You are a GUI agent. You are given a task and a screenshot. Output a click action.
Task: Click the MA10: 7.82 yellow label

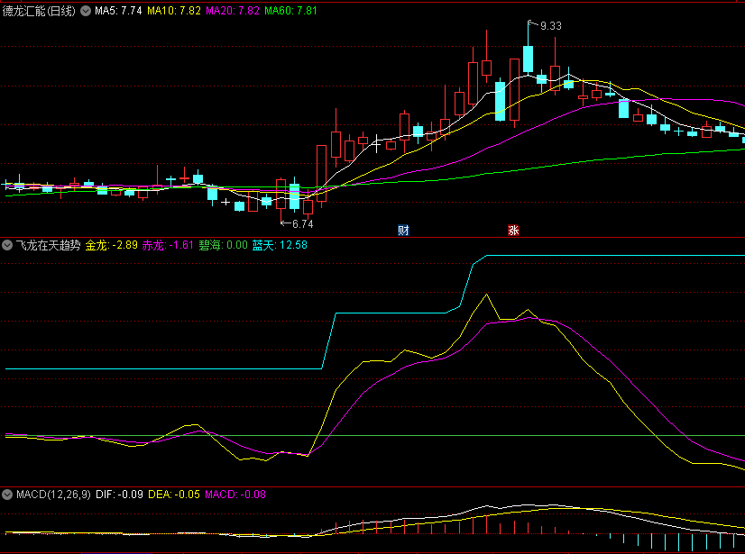[174, 11]
